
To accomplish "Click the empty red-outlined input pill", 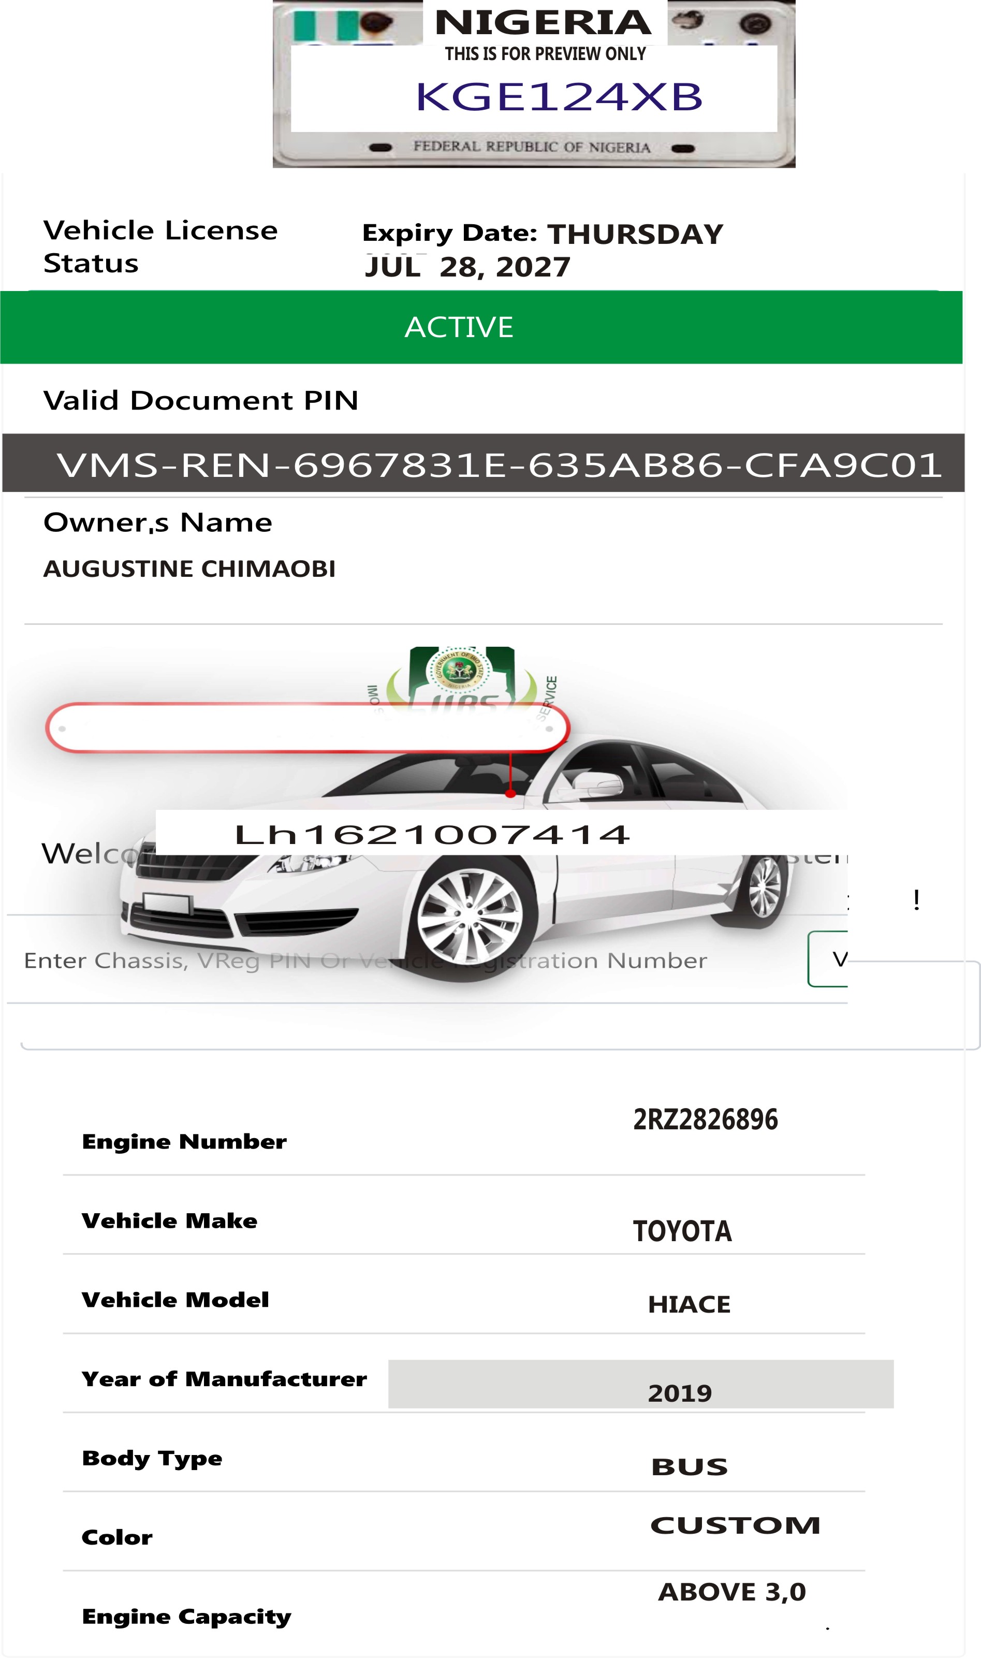I will (x=308, y=728).
